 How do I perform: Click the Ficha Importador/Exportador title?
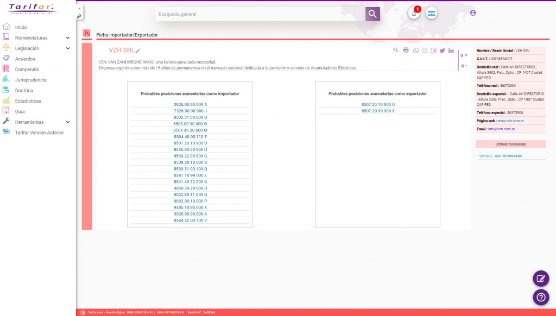coord(127,35)
